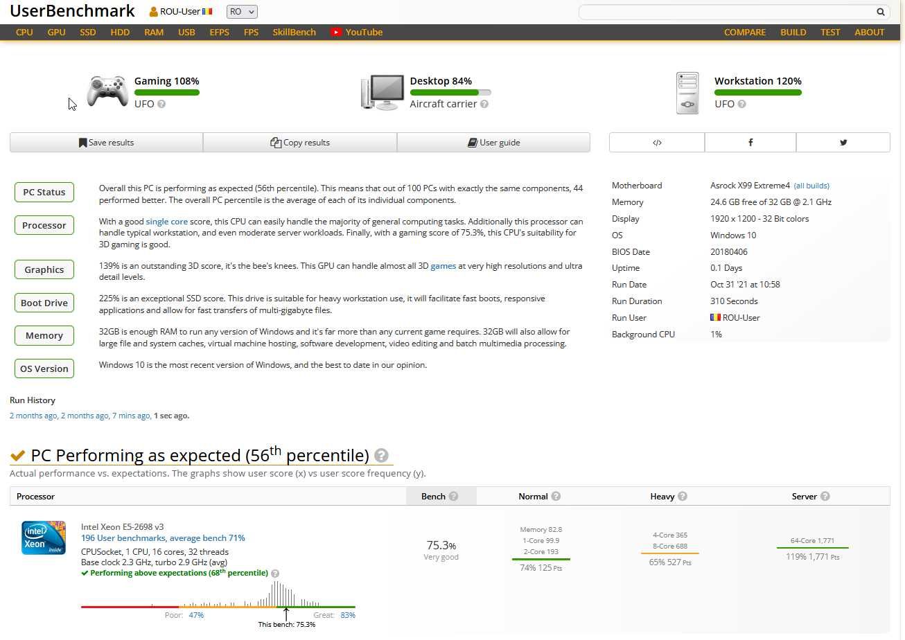Click the OS Version section button
Image resolution: width=905 pixels, height=640 pixels.
(44, 368)
